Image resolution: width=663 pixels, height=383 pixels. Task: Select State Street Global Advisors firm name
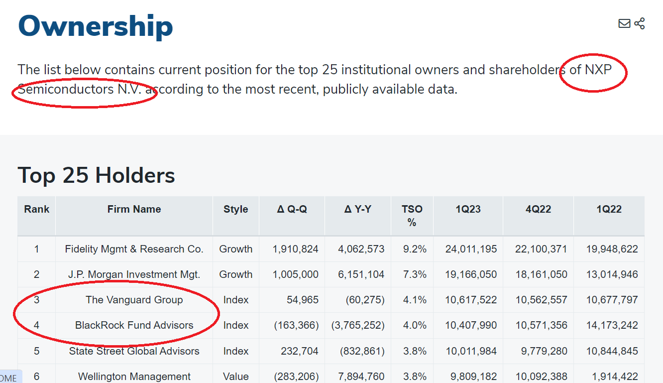(x=134, y=351)
